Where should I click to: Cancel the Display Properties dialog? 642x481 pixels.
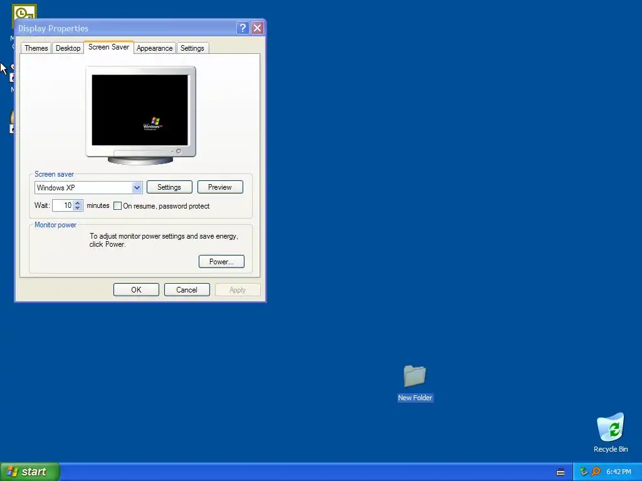tap(187, 289)
